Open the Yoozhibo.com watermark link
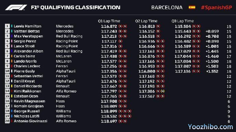 [x=210, y=127]
